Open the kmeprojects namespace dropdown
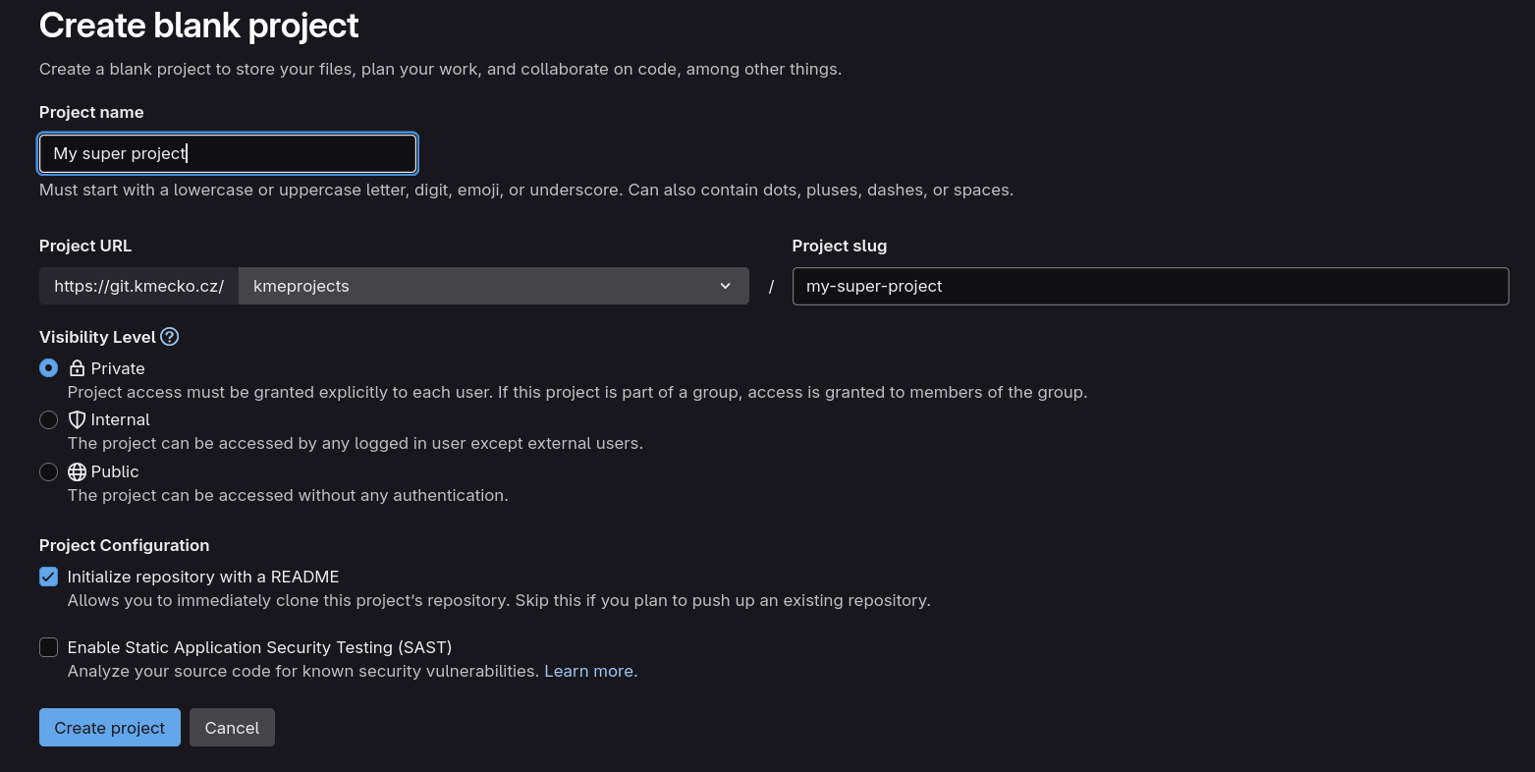 point(491,286)
